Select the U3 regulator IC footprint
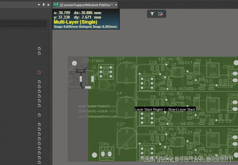238x165 pixels. click(x=177, y=142)
